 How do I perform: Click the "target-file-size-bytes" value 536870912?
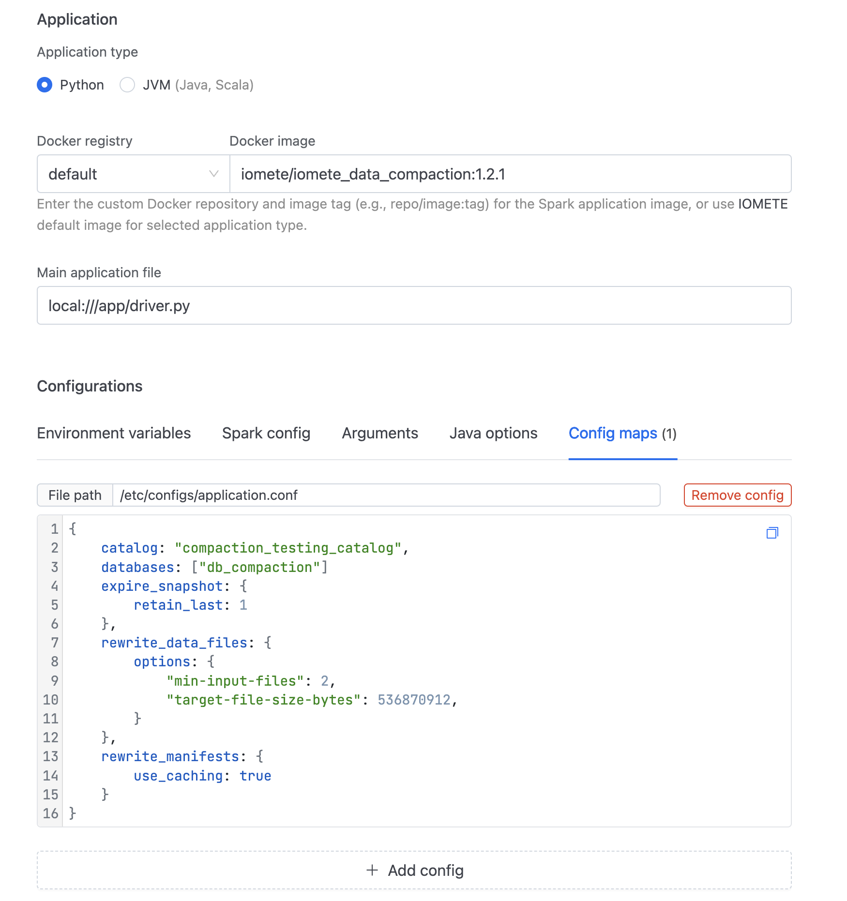pyautogui.click(x=414, y=700)
